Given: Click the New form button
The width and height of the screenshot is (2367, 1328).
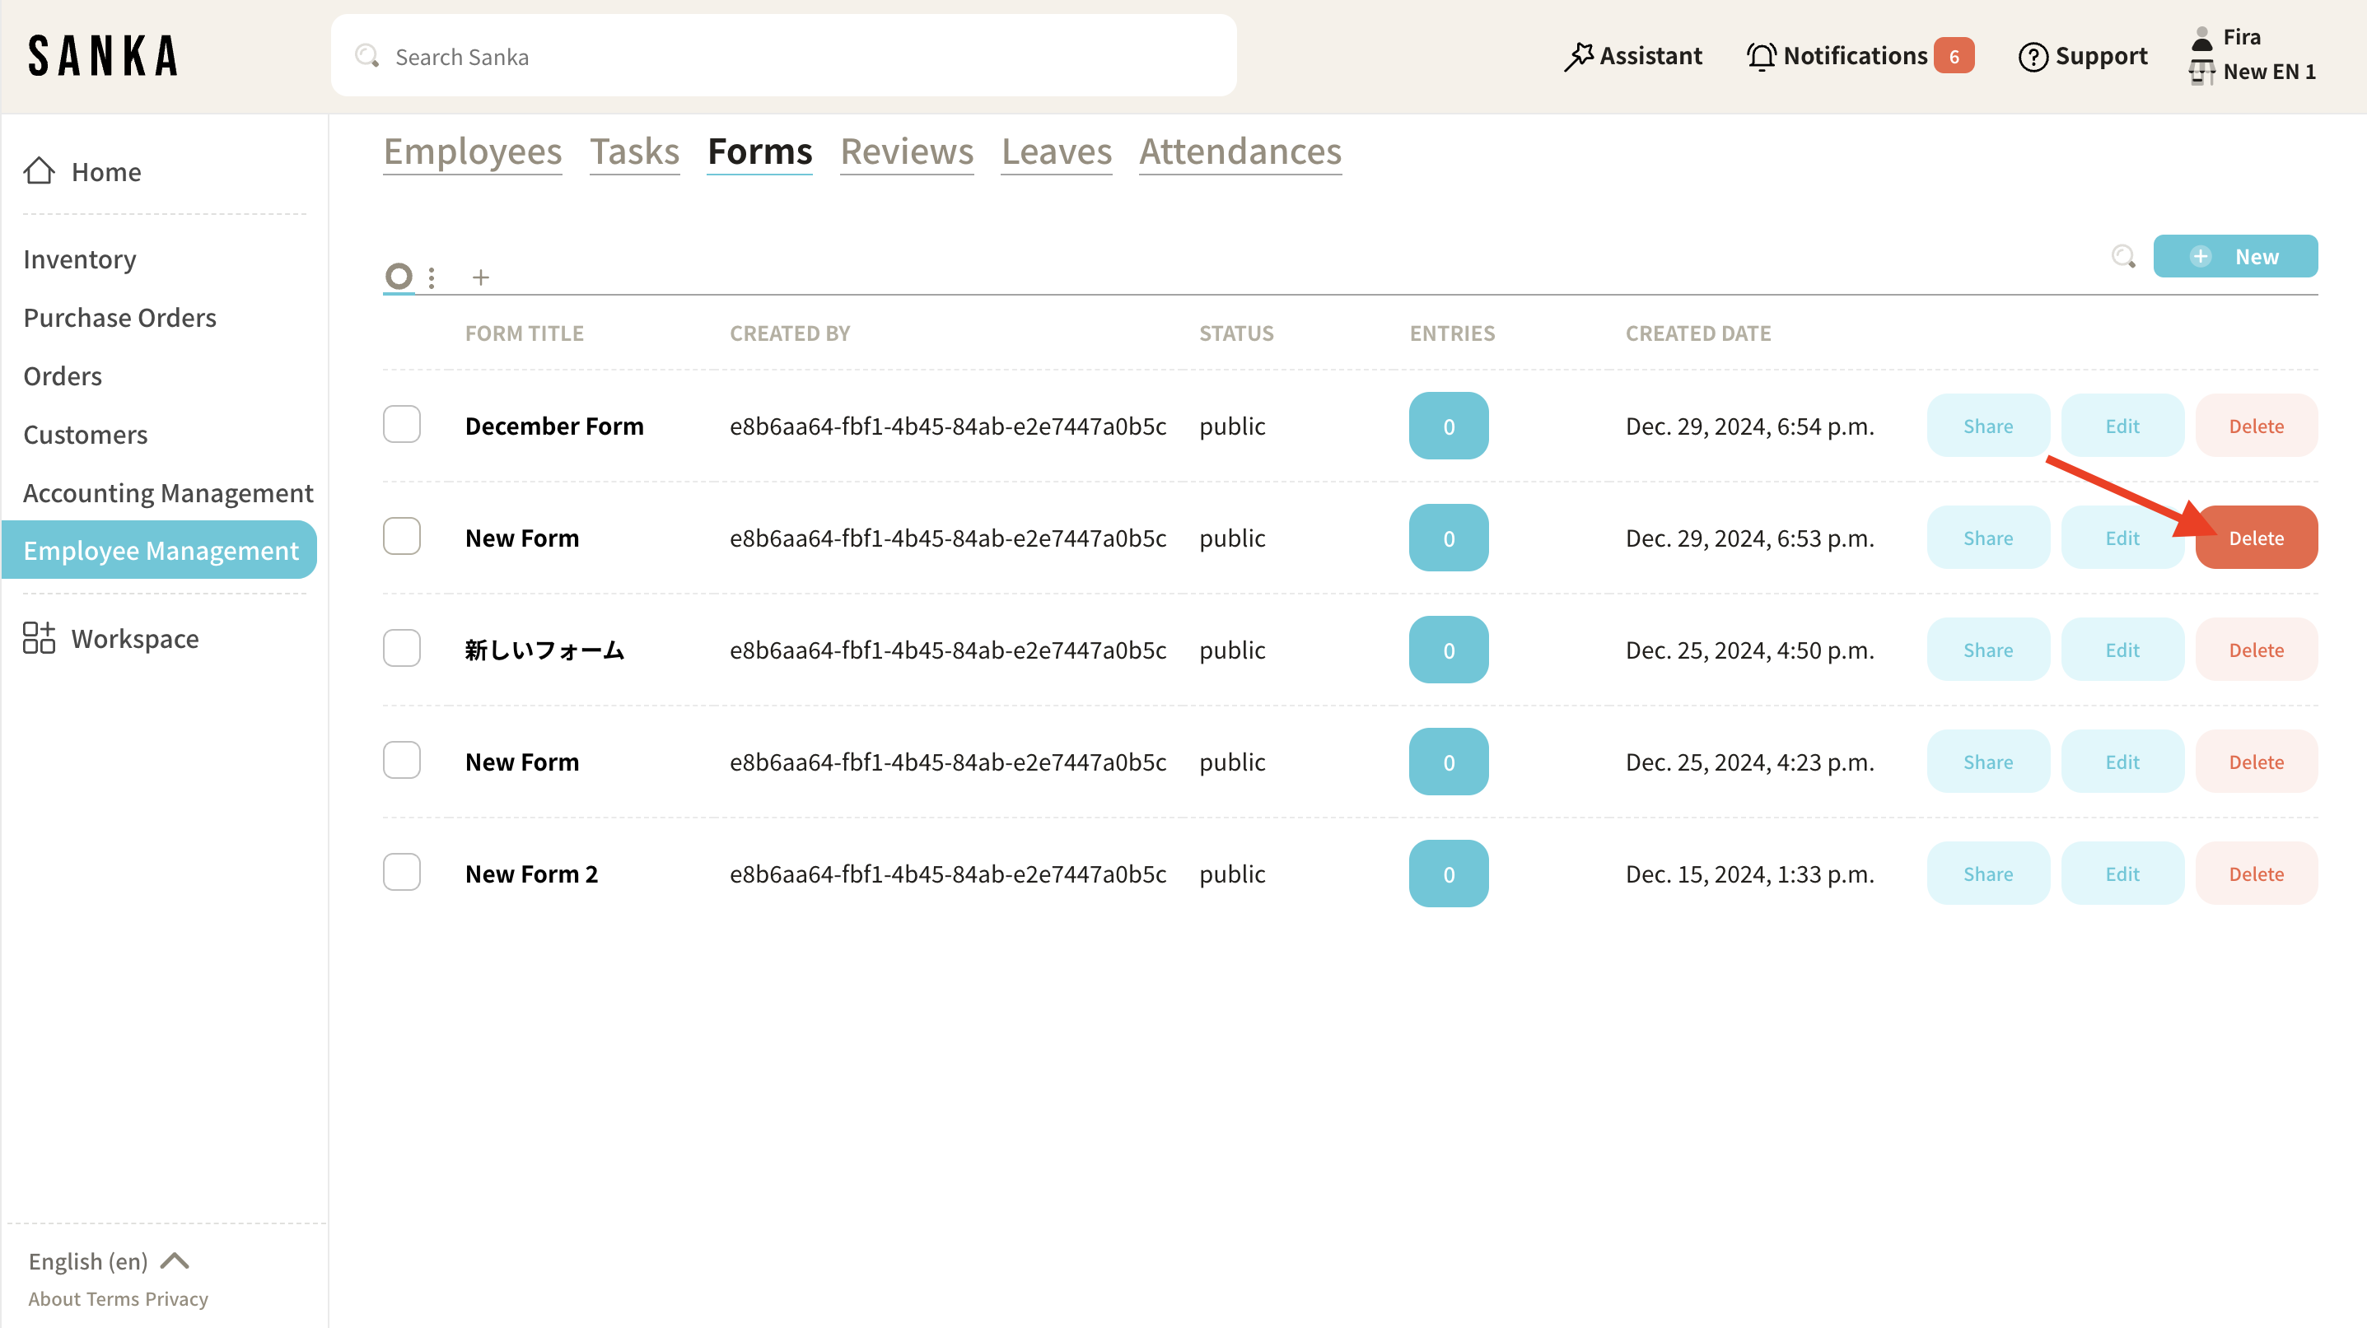Looking at the screenshot, I should pos(2234,256).
